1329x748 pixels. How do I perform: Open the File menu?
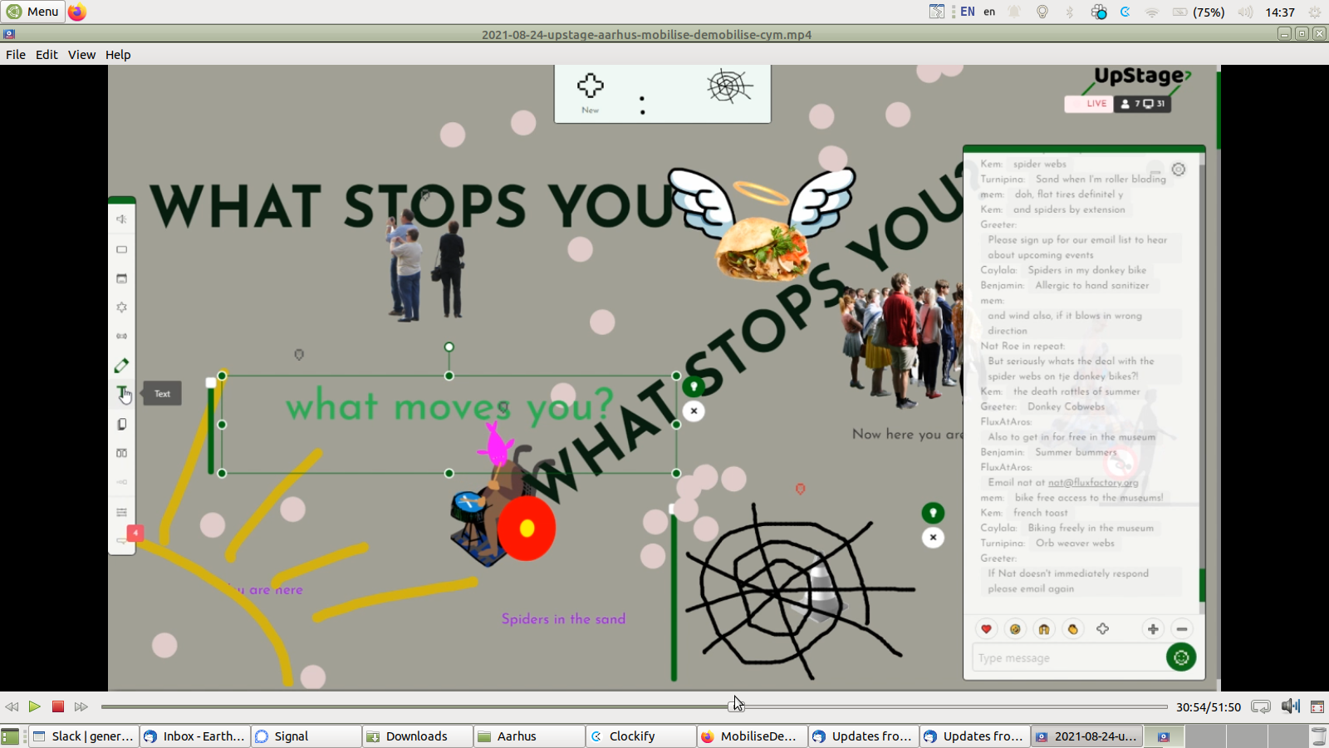pos(16,55)
